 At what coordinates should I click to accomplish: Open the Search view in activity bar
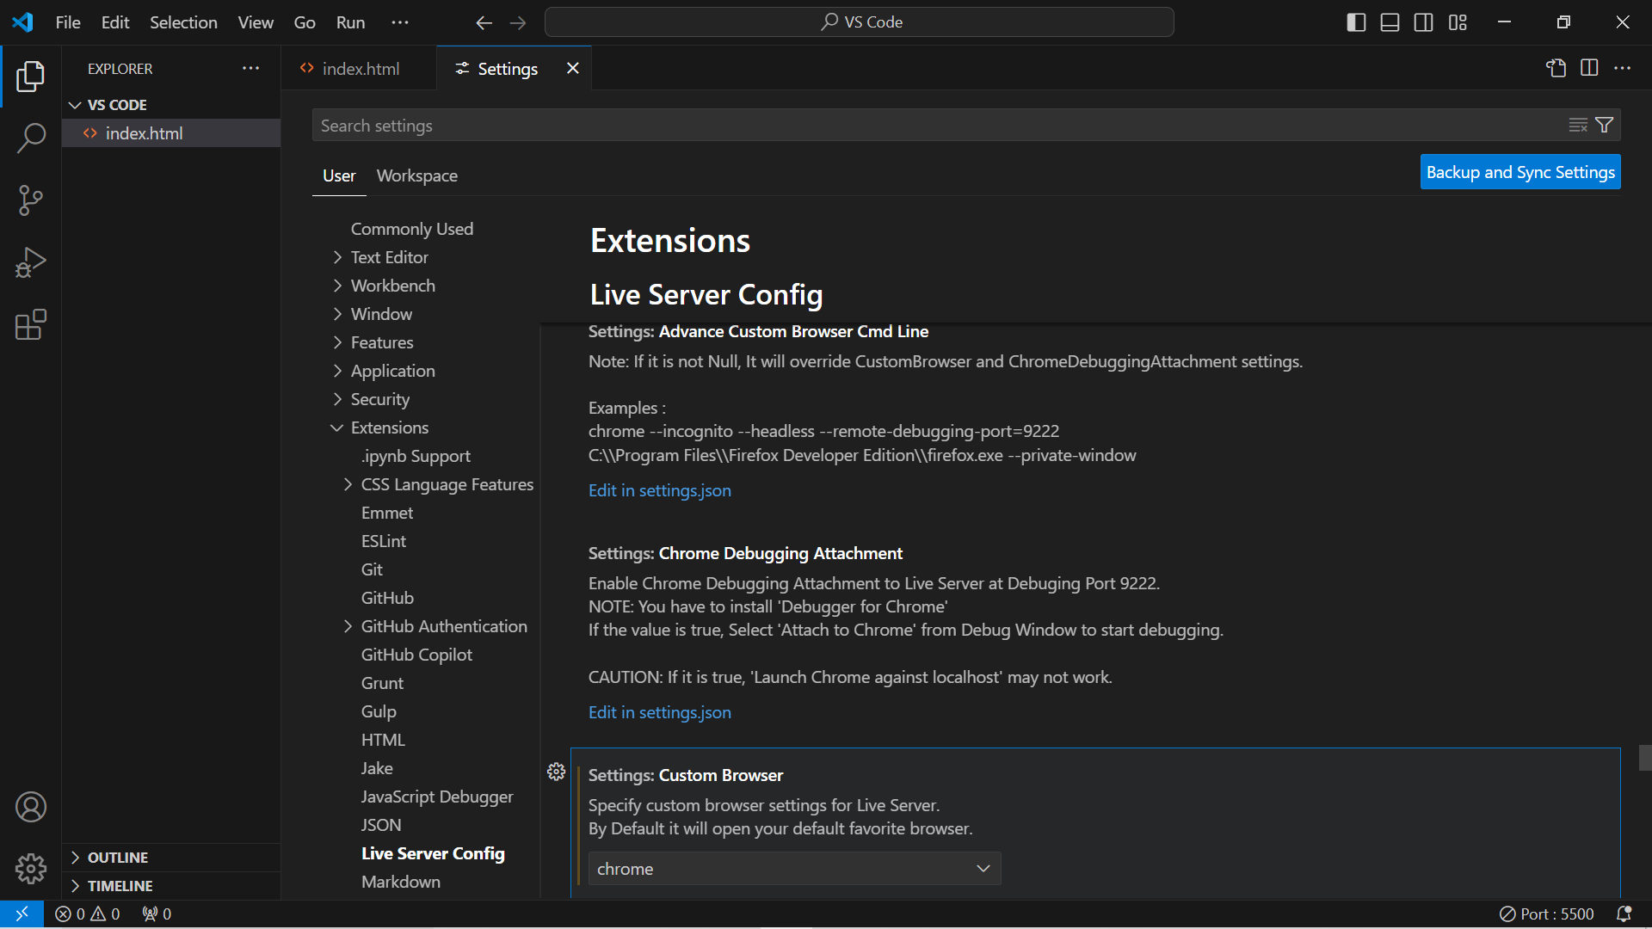[x=31, y=138]
